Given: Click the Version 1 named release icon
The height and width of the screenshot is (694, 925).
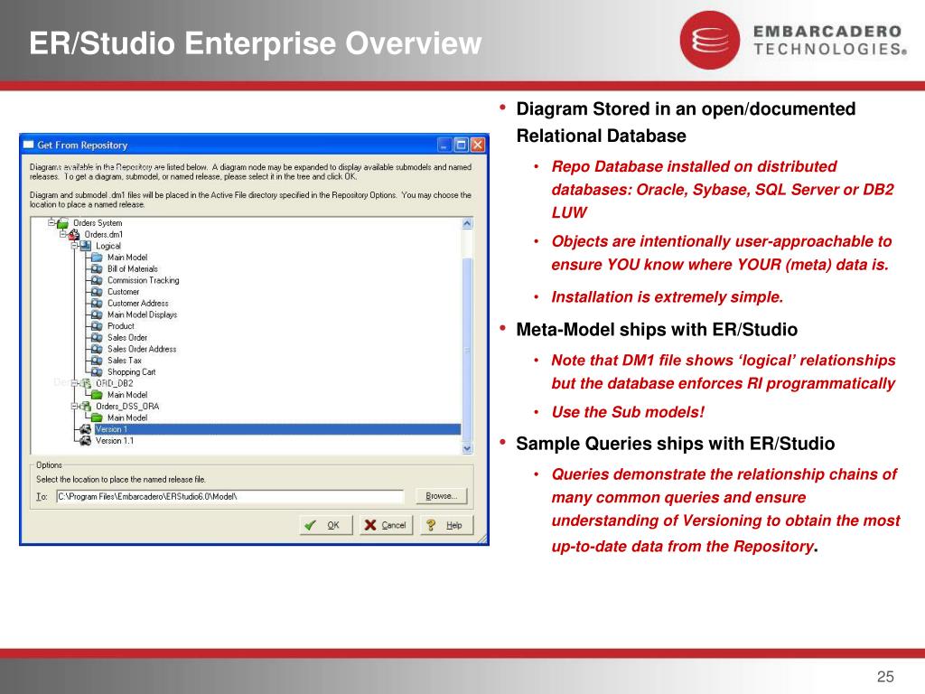Looking at the screenshot, I should tap(86, 429).
